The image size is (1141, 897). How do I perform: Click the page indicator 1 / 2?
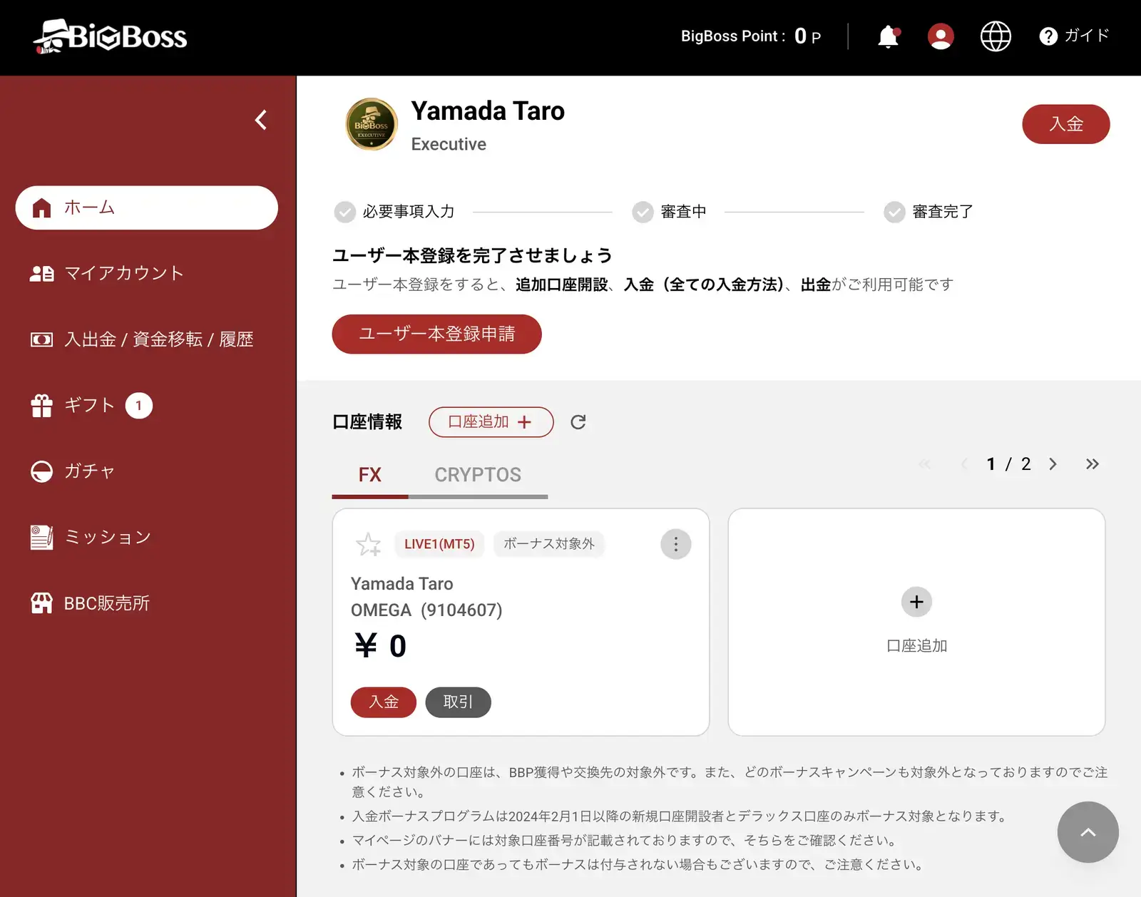coord(1008,464)
